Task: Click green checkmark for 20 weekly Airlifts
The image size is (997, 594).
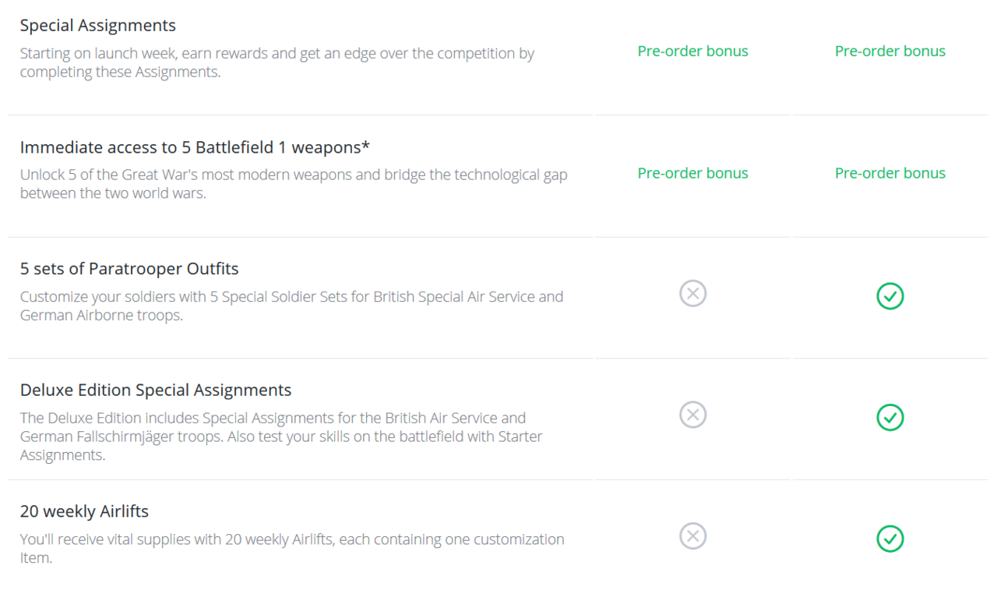Action: [890, 539]
